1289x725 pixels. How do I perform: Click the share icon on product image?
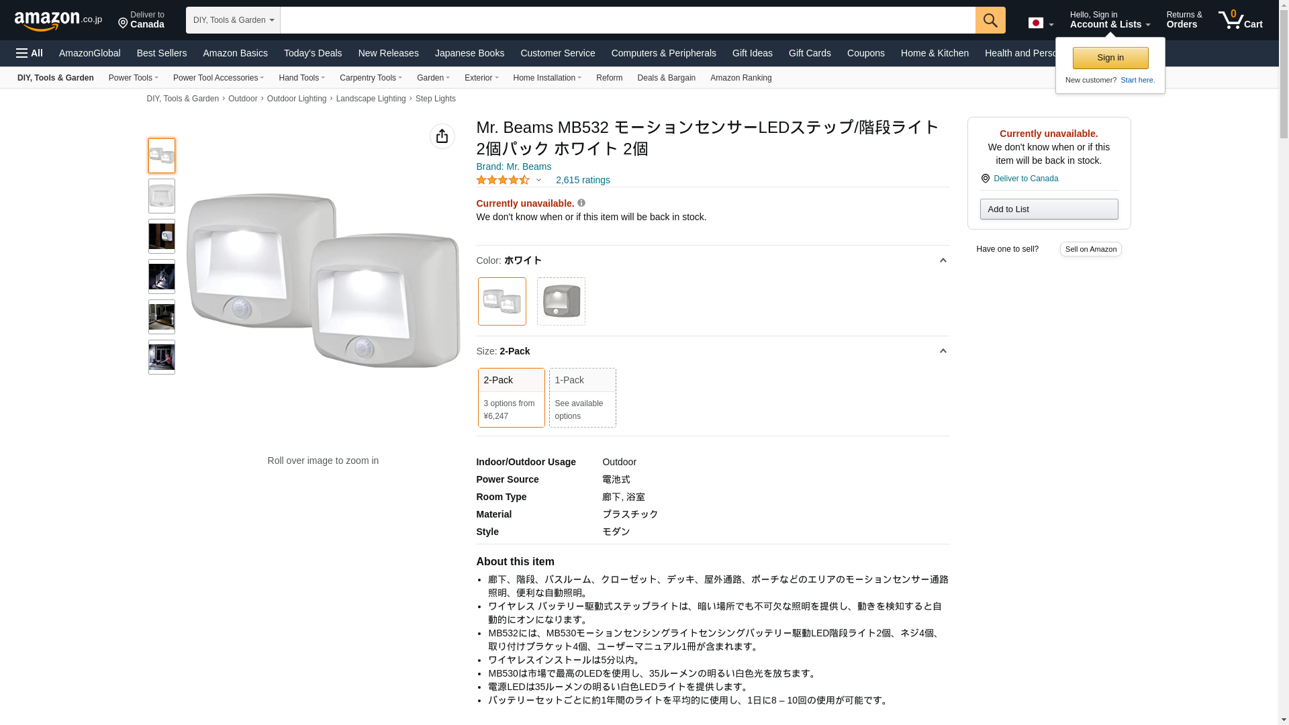pyautogui.click(x=442, y=136)
